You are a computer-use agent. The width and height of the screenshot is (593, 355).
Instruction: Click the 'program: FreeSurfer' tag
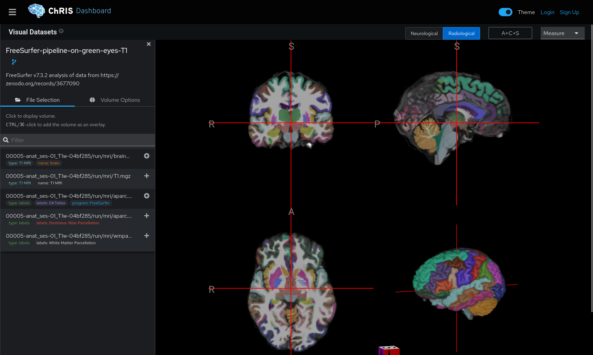[x=91, y=203]
